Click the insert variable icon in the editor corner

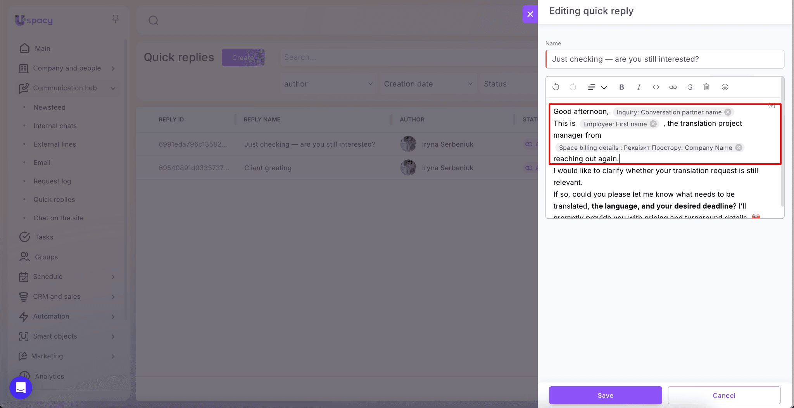pyautogui.click(x=772, y=105)
